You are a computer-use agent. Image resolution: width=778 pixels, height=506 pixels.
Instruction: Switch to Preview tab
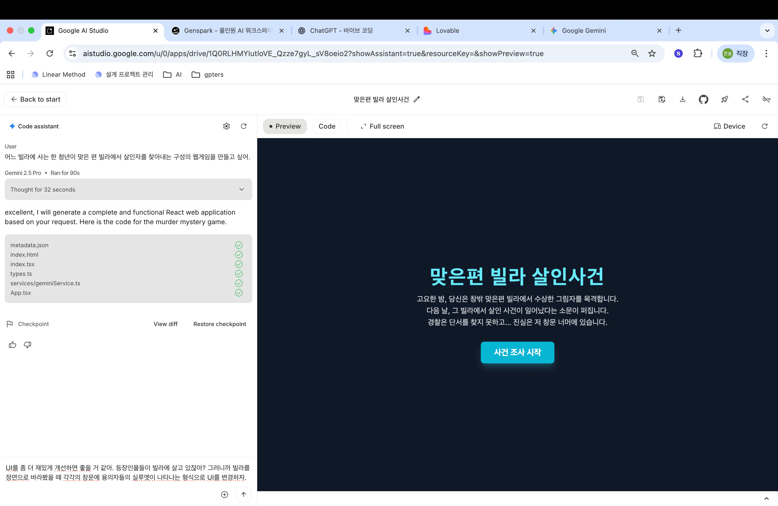pos(285,126)
